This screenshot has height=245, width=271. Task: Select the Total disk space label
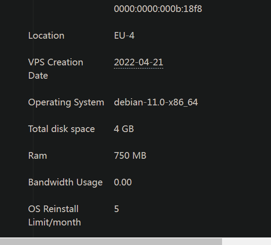pos(61,129)
